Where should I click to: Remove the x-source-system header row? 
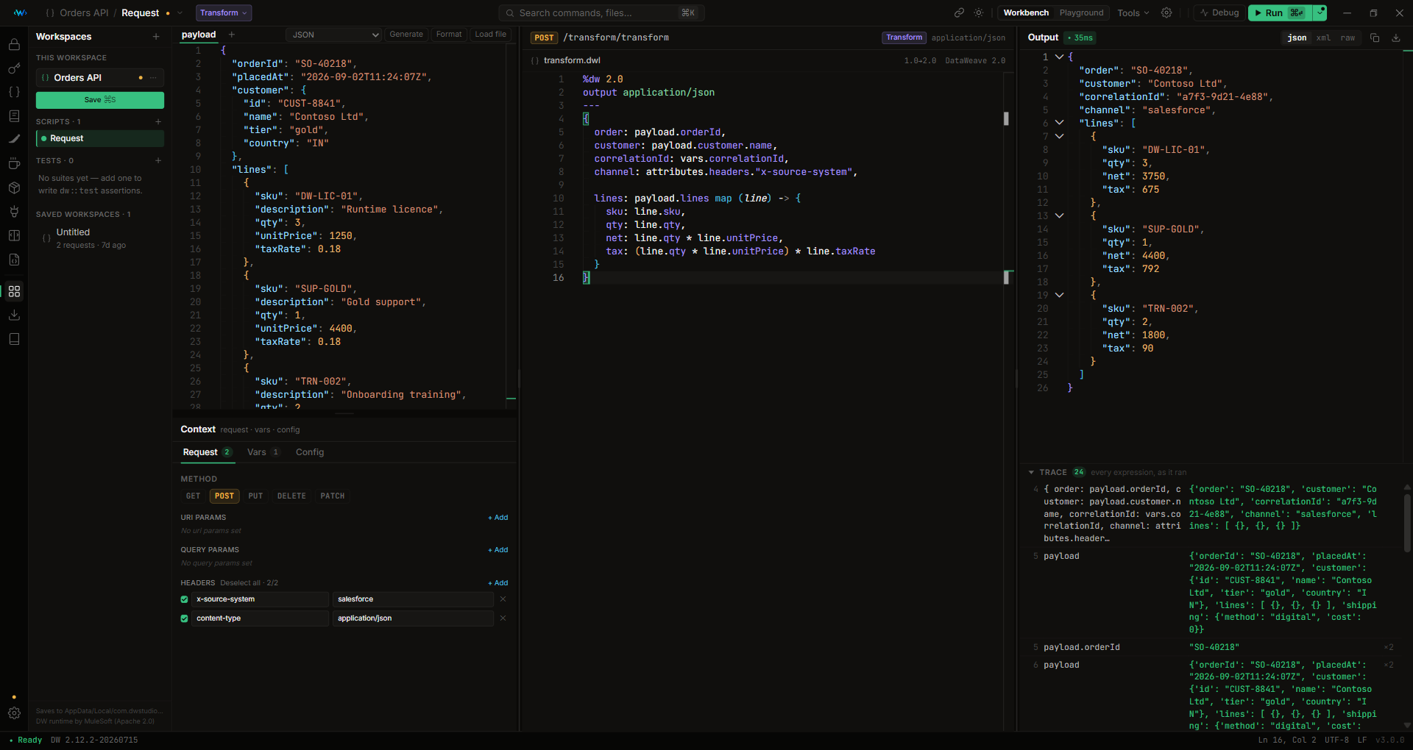pyautogui.click(x=503, y=599)
